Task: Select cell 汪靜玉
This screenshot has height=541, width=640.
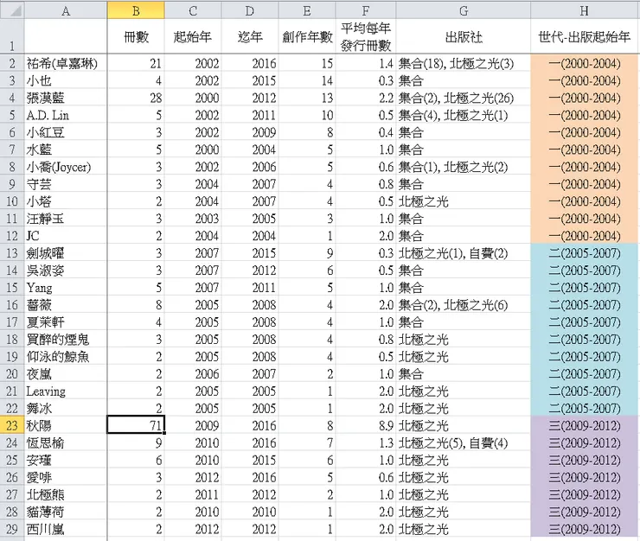Action: coord(66,219)
